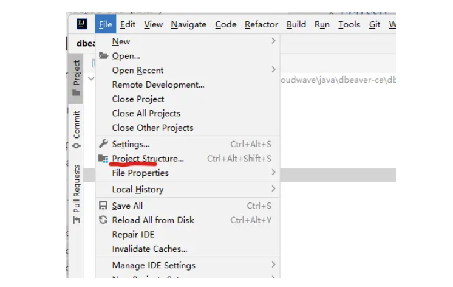Click the folder icon beside Open

103,56
